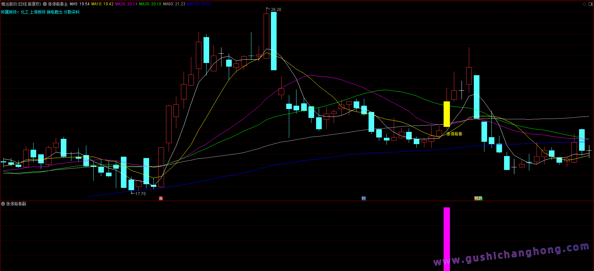Select the yellow MA10 moving average label
594x271 pixels.
(102, 4)
